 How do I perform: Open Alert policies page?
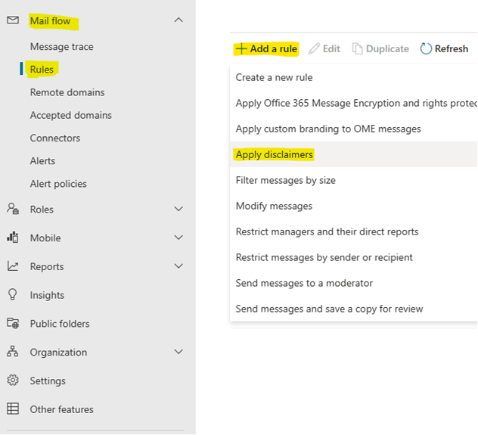[x=58, y=184]
